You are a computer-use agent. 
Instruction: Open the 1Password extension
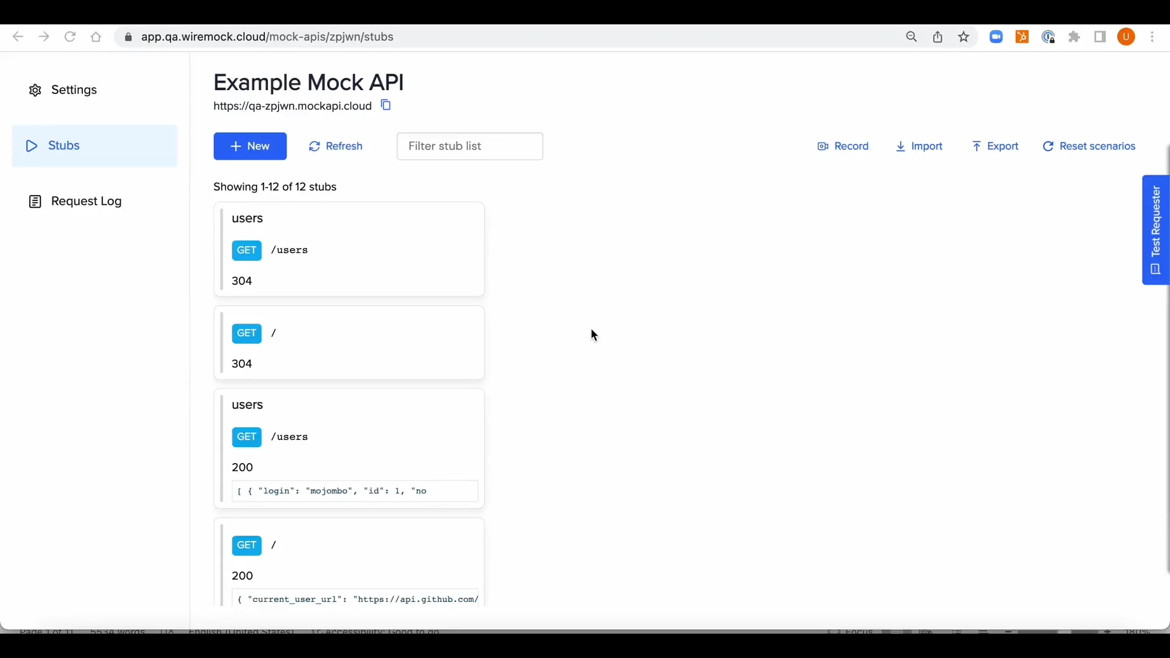(x=1049, y=37)
